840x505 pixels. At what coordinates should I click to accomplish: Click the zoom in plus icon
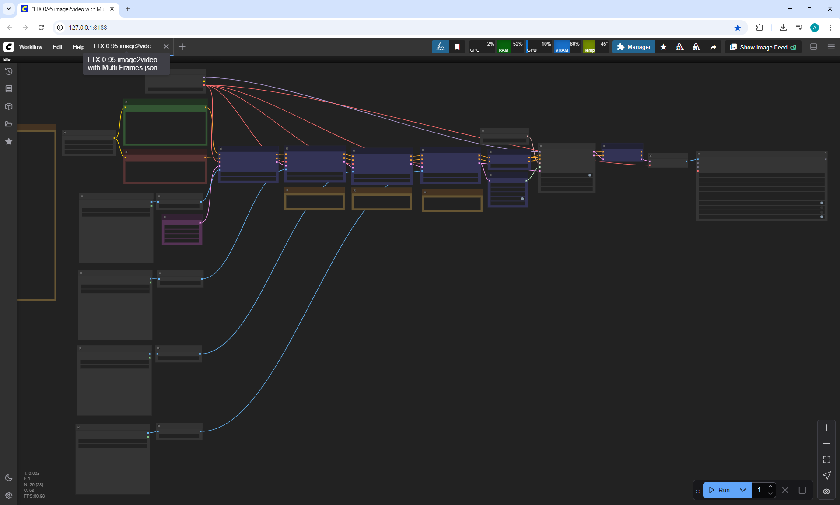pyautogui.click(x=826, y=428)
